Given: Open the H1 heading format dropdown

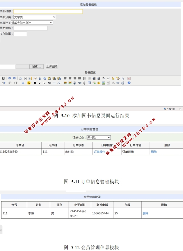Looking at the screenshot, I should pos(4,83).
